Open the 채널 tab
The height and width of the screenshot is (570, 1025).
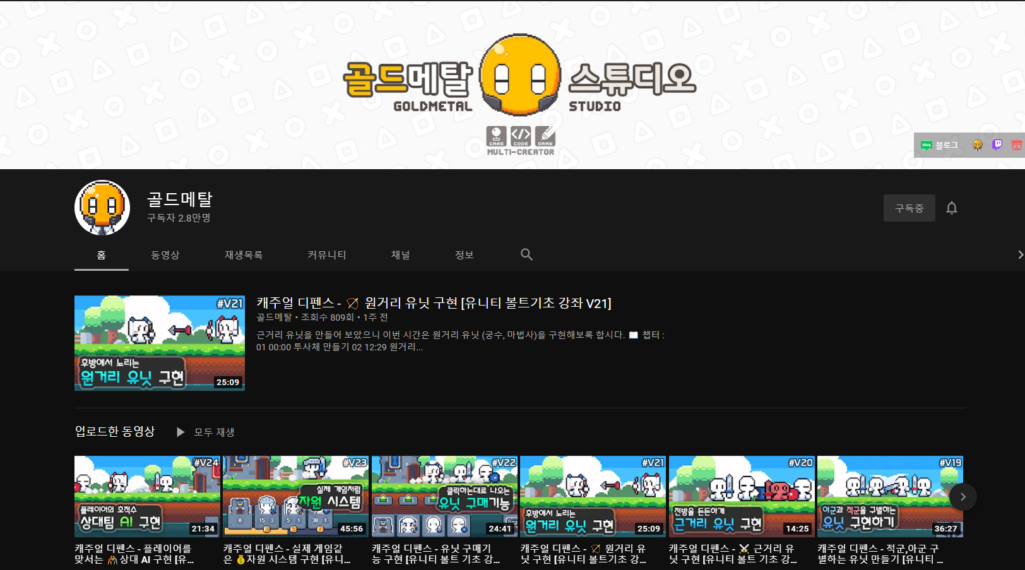pyautogui.click(x=400, y=255)
